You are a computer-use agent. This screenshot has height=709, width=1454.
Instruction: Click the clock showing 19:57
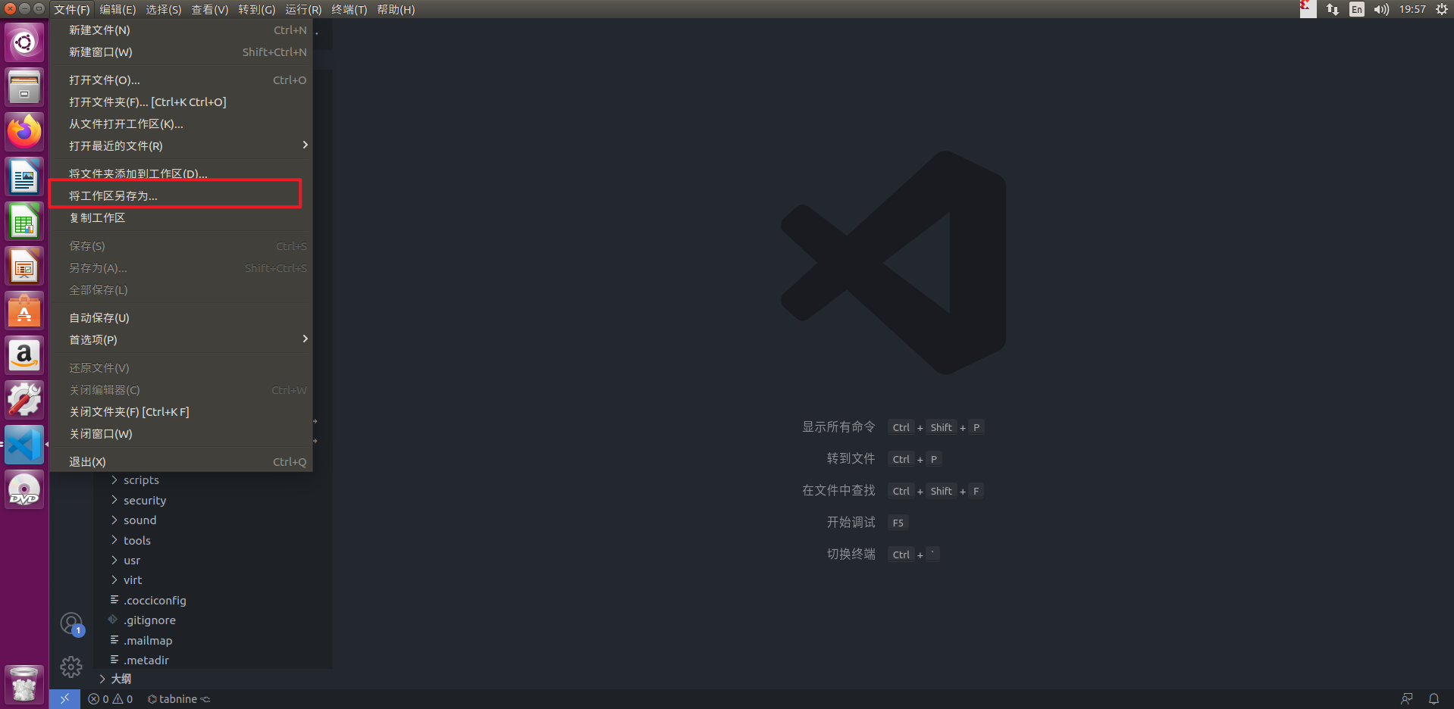pyautogui.click(x=1412, y=9)
